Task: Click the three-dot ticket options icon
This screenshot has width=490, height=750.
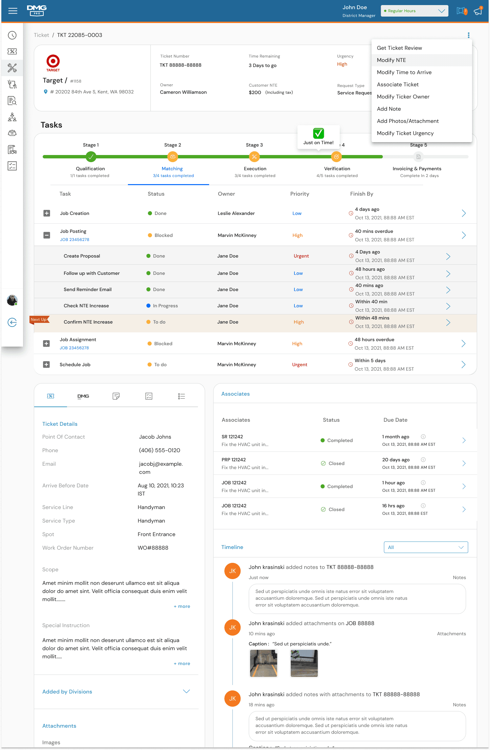Action: tap(469, 35)
